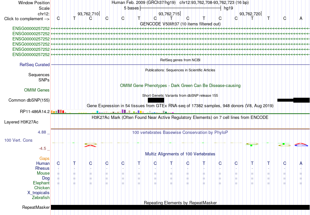
Task: Click the 'Zebrafish' alignment row label
Action: point(41,197)
